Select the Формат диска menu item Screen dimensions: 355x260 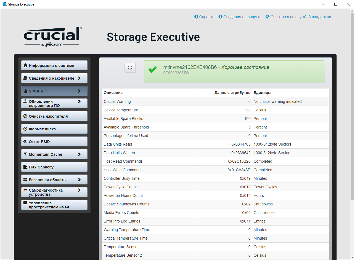click(x=54, y=129)
